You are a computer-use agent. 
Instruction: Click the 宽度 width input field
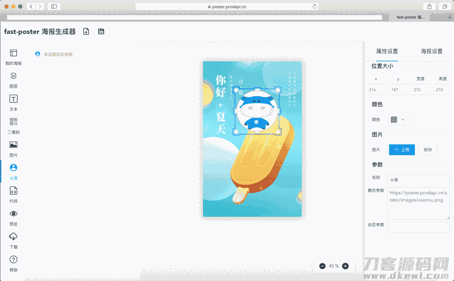[x=420, y=89]
